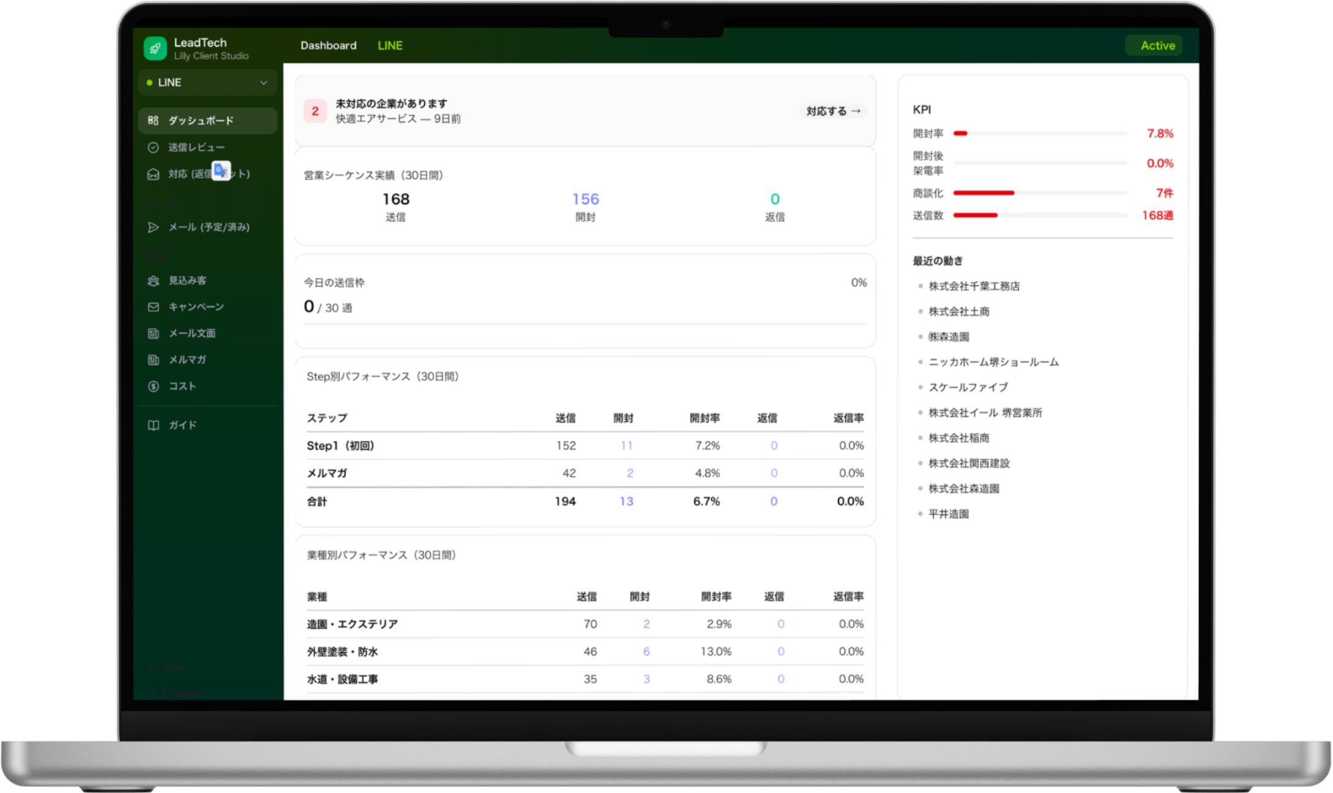Open 見込み客 via its people icon
The image size is (1333, 793).
pyautogui.click(x=153, y=280)
